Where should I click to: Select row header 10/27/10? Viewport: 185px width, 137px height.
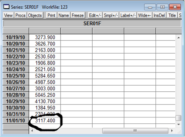coord(16,89)
